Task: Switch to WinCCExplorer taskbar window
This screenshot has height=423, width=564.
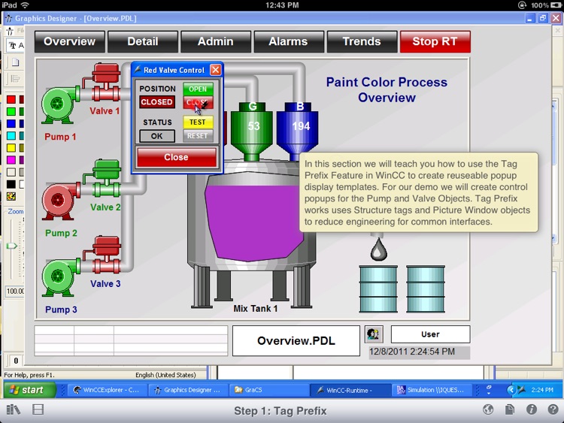Action: 108,390
